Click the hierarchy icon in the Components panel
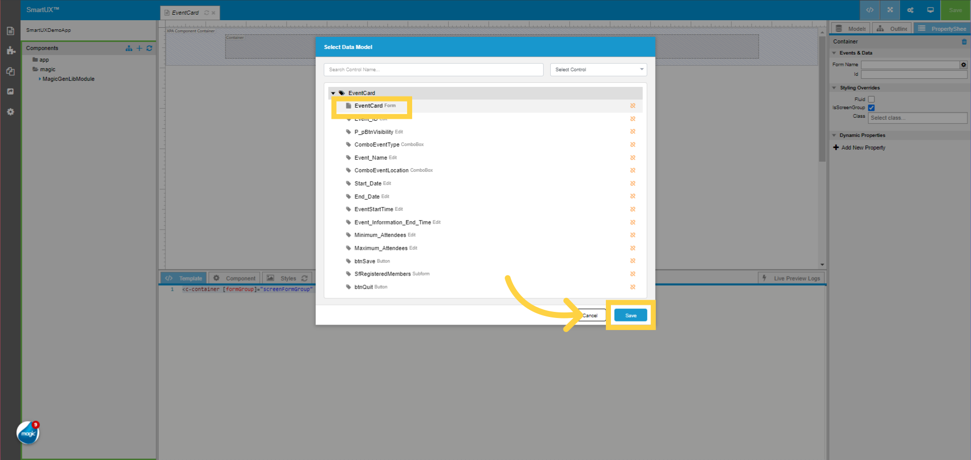971x460 pixels. click(x=128, y=48)
